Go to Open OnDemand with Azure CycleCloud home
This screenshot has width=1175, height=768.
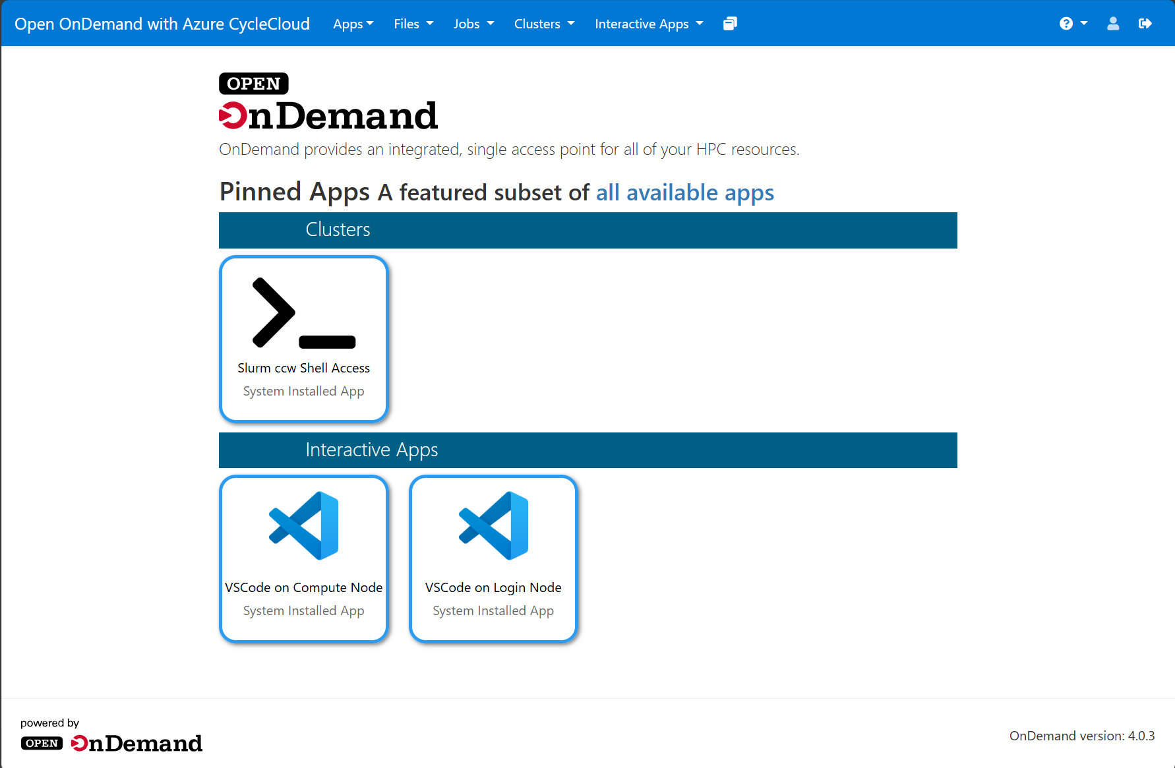tap(162, 24)
